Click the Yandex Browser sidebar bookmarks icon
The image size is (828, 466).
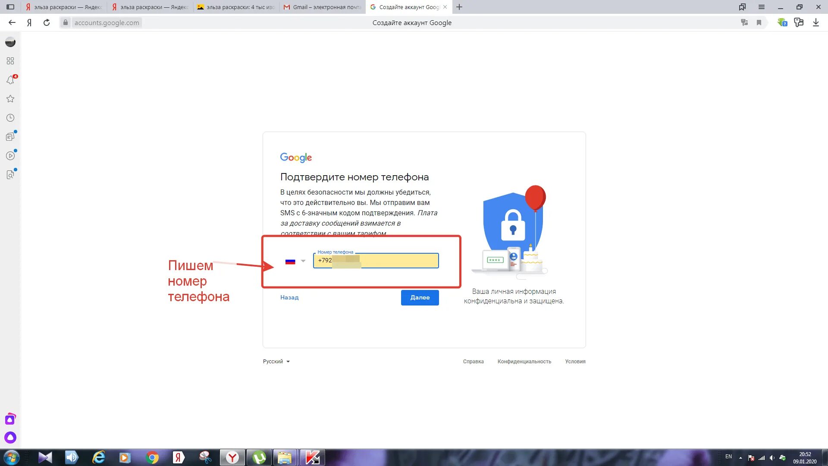(x=10, y=98)
